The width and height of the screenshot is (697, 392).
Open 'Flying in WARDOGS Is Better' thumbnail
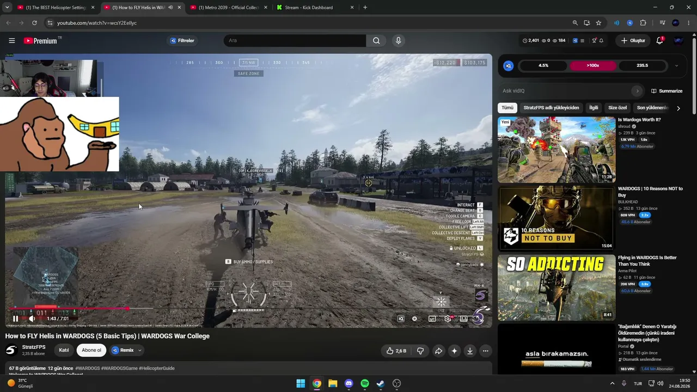click(x=557, y=287)
